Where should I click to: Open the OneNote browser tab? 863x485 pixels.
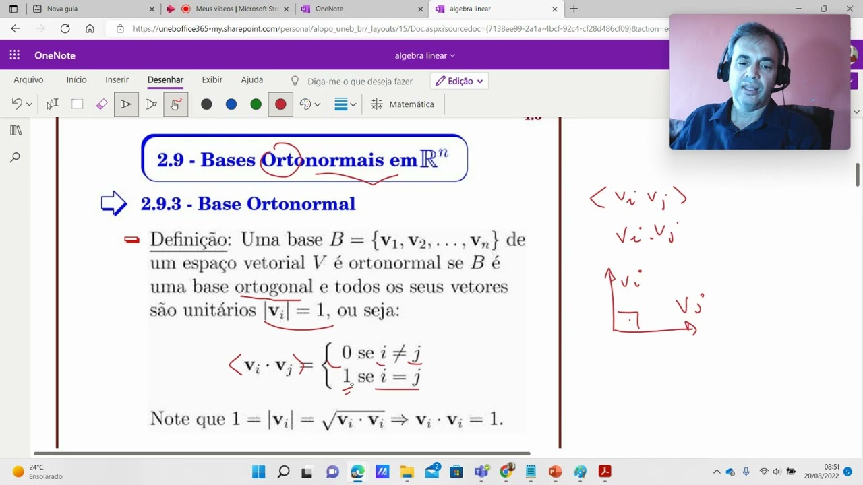pyautogui.click(x=330, y=9)
